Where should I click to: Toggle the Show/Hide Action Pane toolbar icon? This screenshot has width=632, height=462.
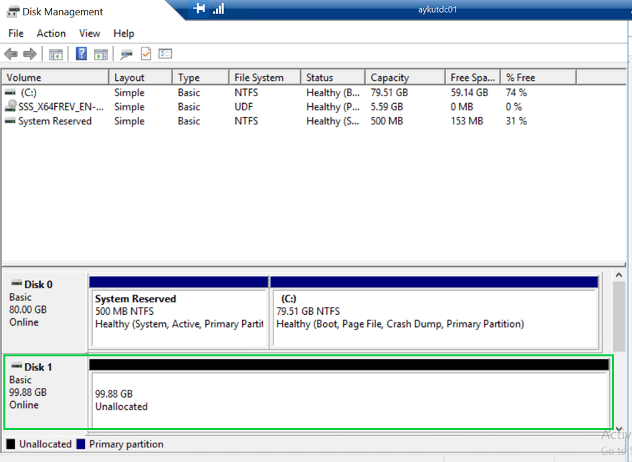pyautogui.click(x=100, y=54)
